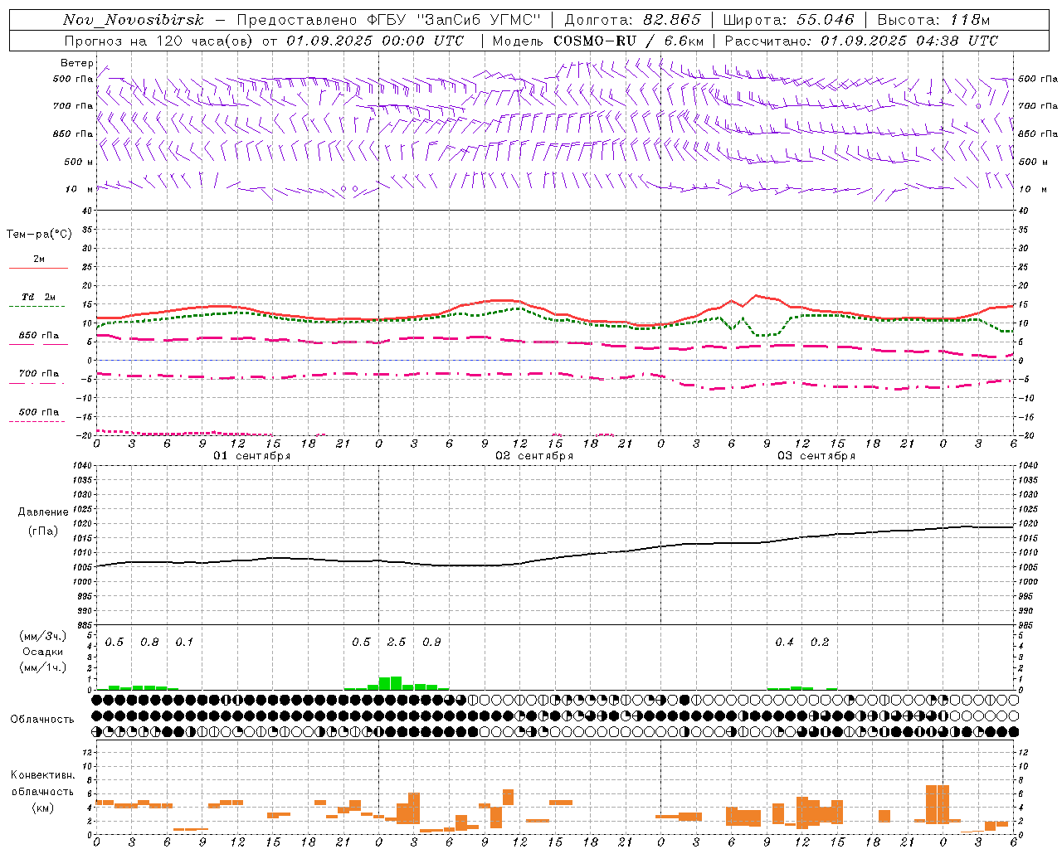
Task: Select the Широта: 55.046 header value
Action: coord(788,20)
